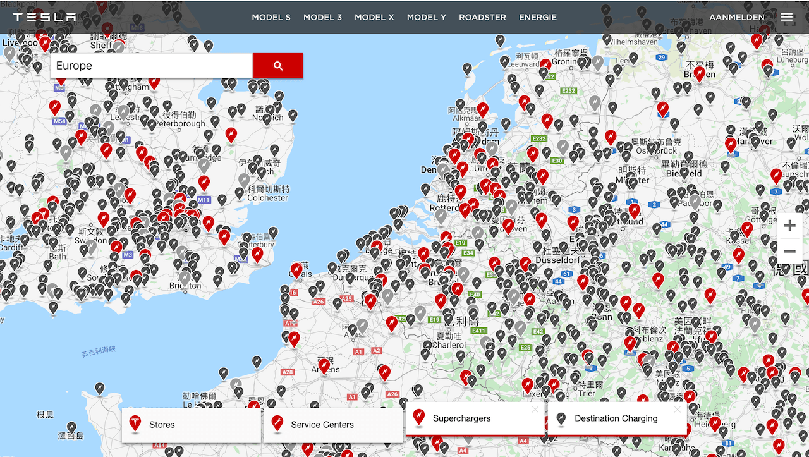Close Superchargers filter with its X
Screen dimensions: 809x457
[536, 409]
